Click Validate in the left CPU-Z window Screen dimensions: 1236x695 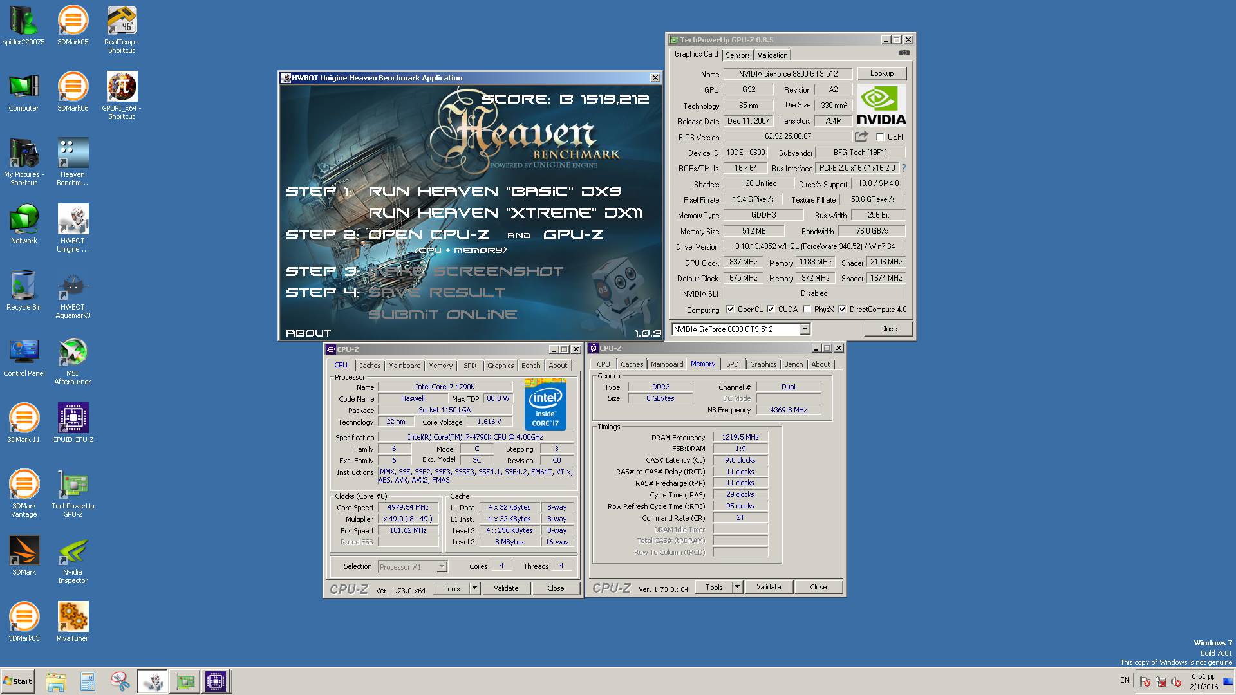pos(506,588)
